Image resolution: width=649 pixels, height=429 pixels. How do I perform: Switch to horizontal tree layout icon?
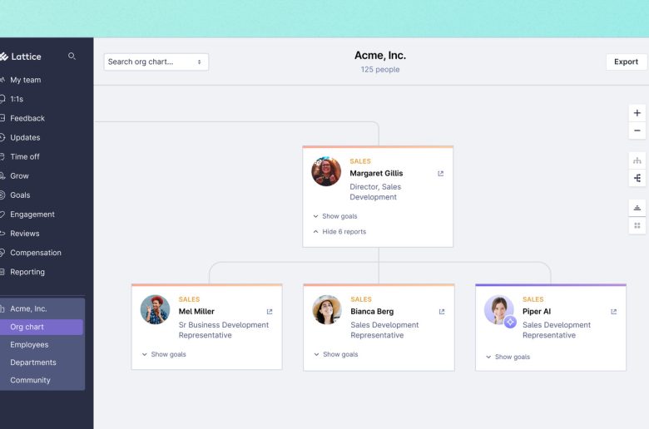(637, 178)
